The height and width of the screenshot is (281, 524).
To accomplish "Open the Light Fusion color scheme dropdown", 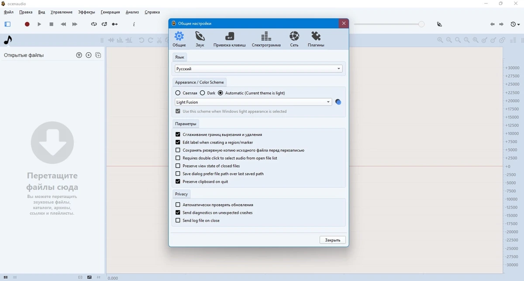I will (253, 102).
